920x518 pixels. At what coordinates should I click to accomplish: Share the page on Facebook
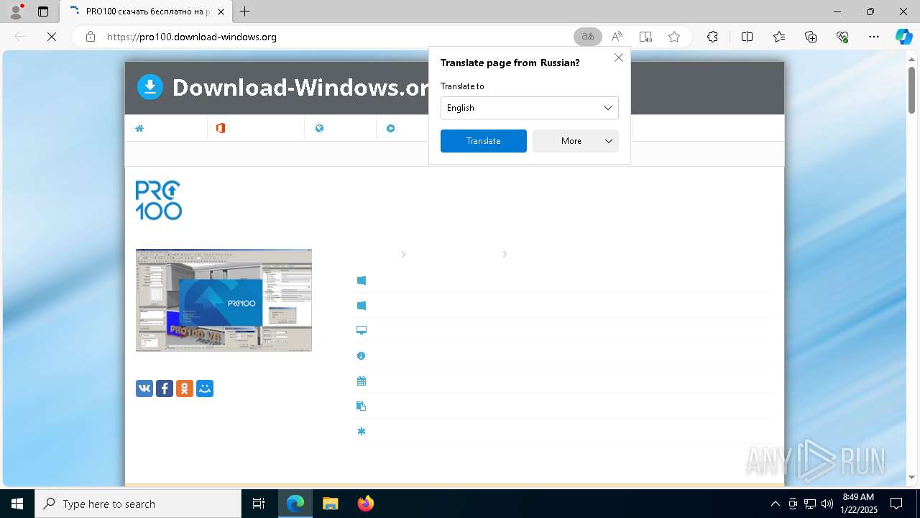point(165,388)
